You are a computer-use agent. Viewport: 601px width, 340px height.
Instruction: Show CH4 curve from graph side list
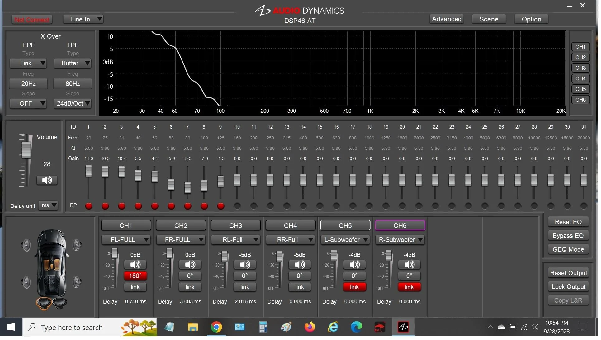coord(581,78)
